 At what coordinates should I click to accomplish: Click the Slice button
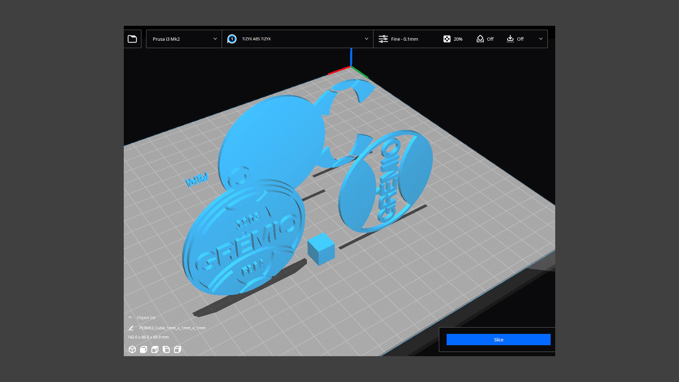[x=498, y=340]
